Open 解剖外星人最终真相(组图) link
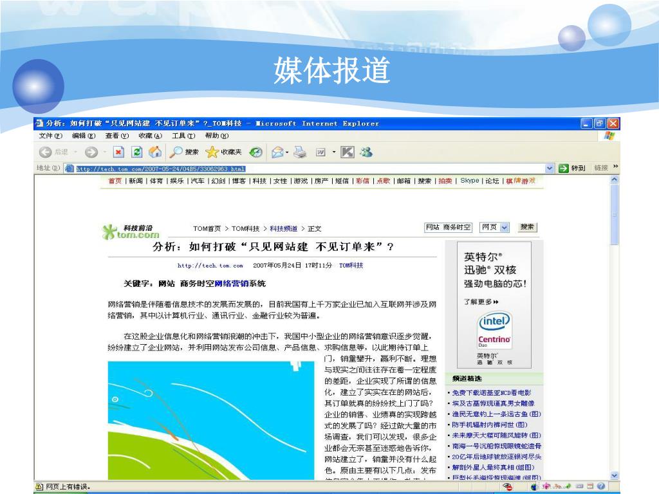659x494 pixels. [493, 467]
